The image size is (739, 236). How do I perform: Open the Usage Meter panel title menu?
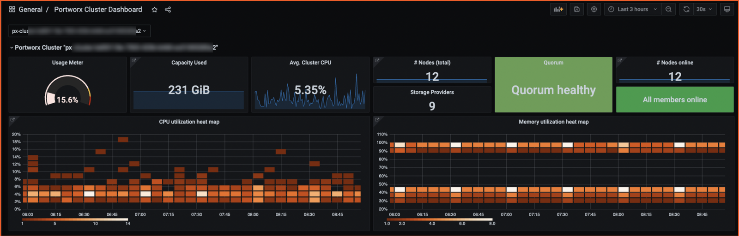pyautogui.click(x=67, y=63)
